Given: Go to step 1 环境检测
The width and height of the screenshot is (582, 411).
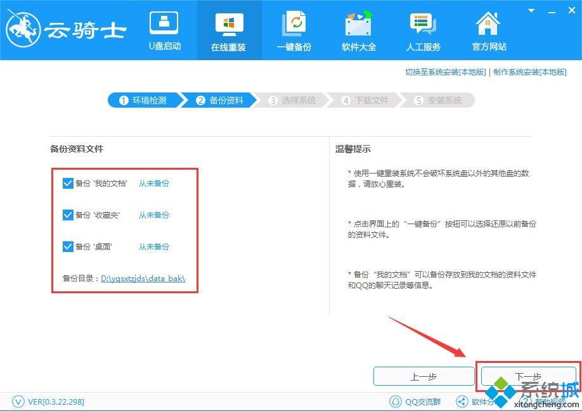Looking at the screenshot, I should (x=143, y=101).
